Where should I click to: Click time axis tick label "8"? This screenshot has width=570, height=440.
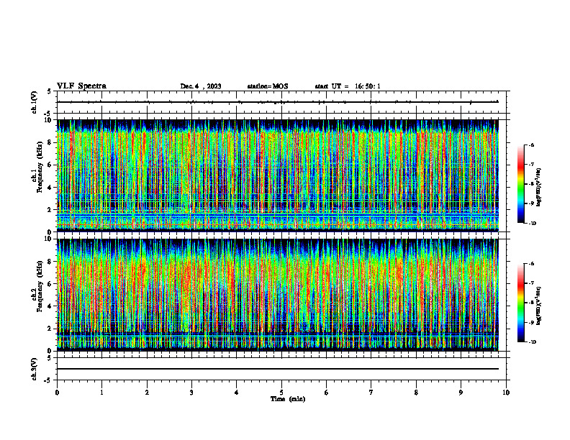[416, 393]
